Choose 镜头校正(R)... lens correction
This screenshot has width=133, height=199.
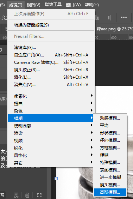click(x=51, y=70)
